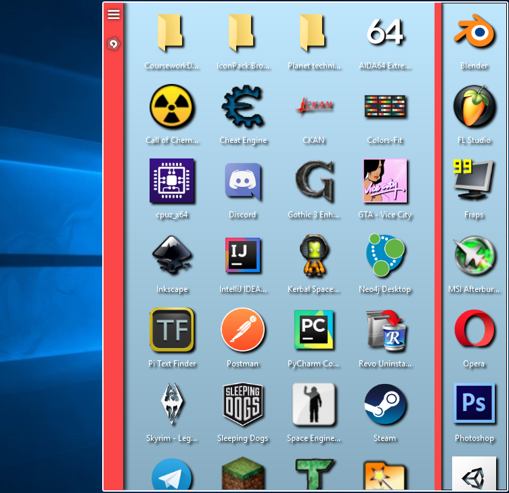Open the hamburger menu in red sidebar

pos(114,14)
